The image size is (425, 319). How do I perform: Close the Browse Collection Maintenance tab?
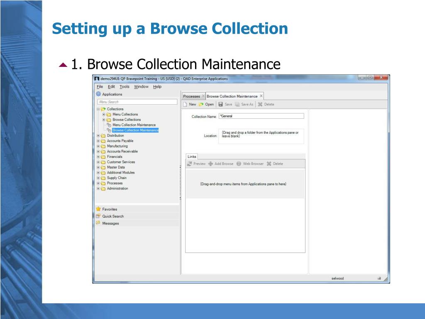(x=261, y=96)
